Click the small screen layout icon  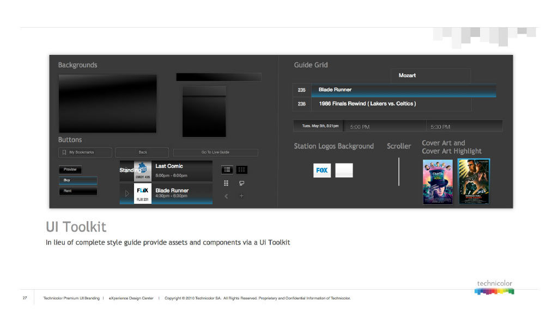click(x=241, y=183)
